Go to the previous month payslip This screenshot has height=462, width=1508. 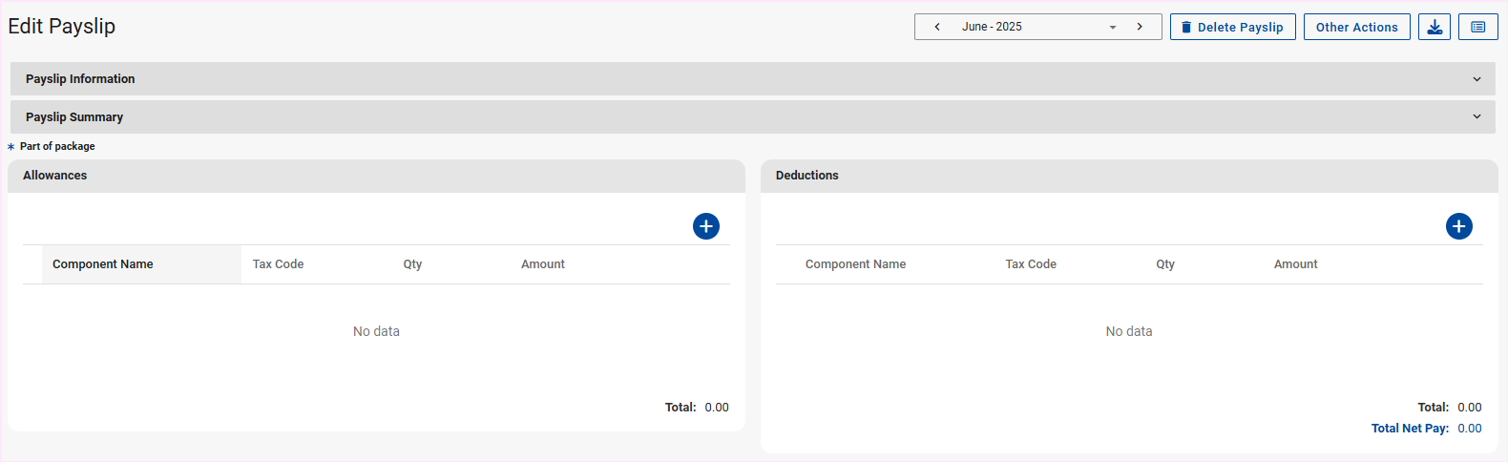pyautogui.click(x=937, y=27)
